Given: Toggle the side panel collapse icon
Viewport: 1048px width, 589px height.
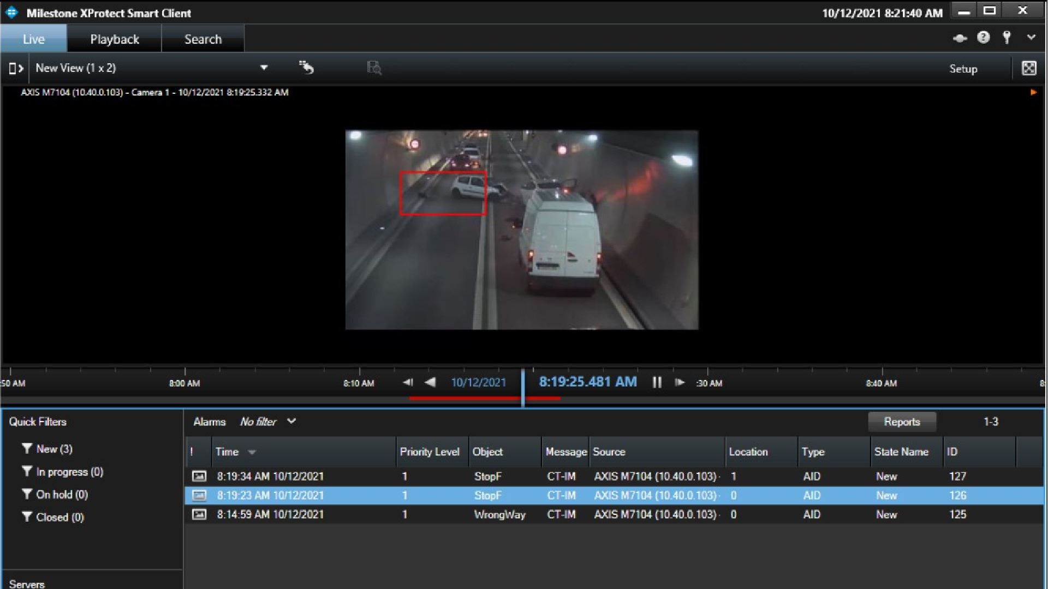Looking at the screenshot, I should pos(16,68).
